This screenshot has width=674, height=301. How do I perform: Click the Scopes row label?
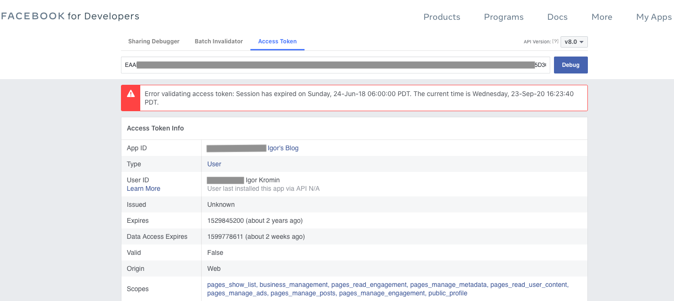pos(138,289)
